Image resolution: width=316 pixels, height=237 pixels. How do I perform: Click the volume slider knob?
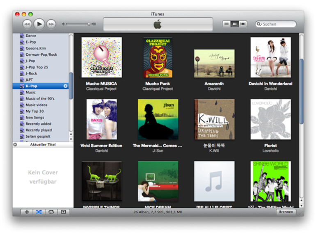pyautogui.click(x=89, y=24)
